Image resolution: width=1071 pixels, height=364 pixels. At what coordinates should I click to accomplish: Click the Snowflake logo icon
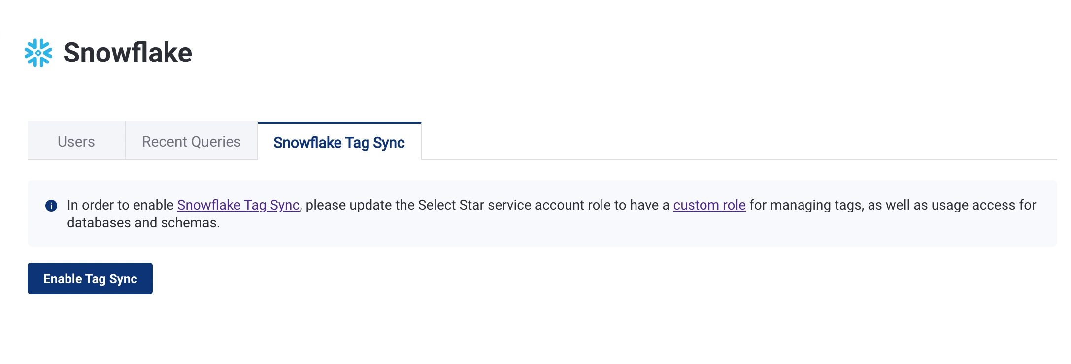(38, 53)
